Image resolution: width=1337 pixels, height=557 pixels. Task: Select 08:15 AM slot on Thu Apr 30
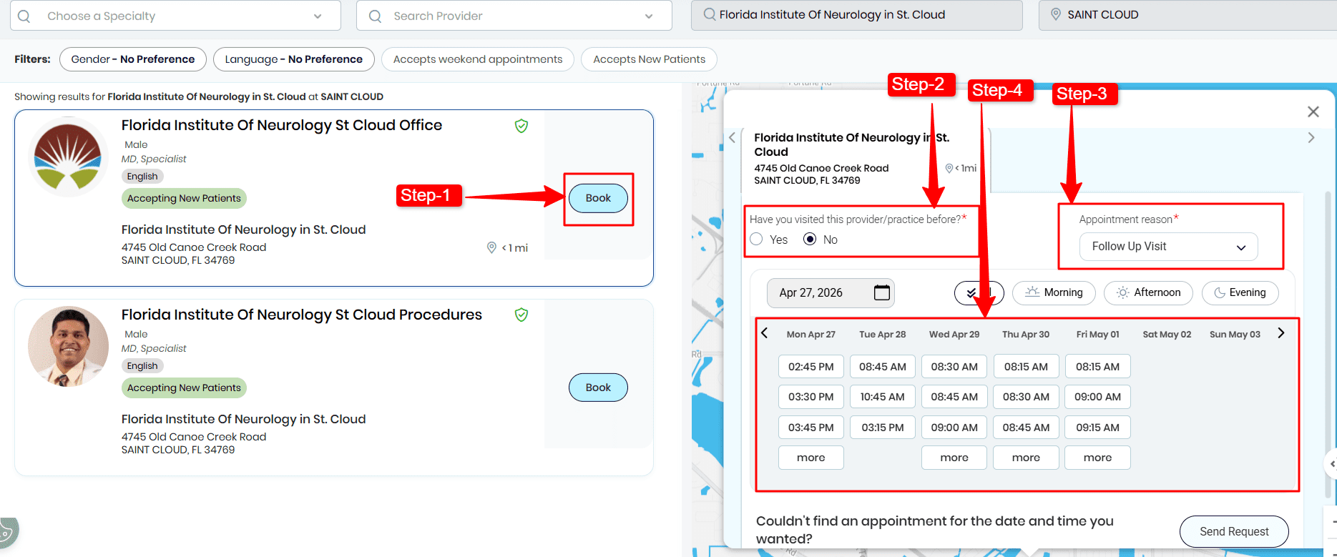click(x=1026, y=367)
